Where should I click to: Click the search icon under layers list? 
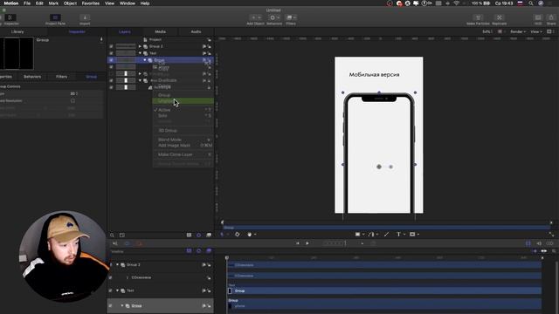point(112,235)
